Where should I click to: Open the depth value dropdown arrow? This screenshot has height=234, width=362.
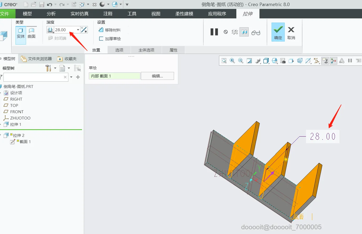[78, 30]
